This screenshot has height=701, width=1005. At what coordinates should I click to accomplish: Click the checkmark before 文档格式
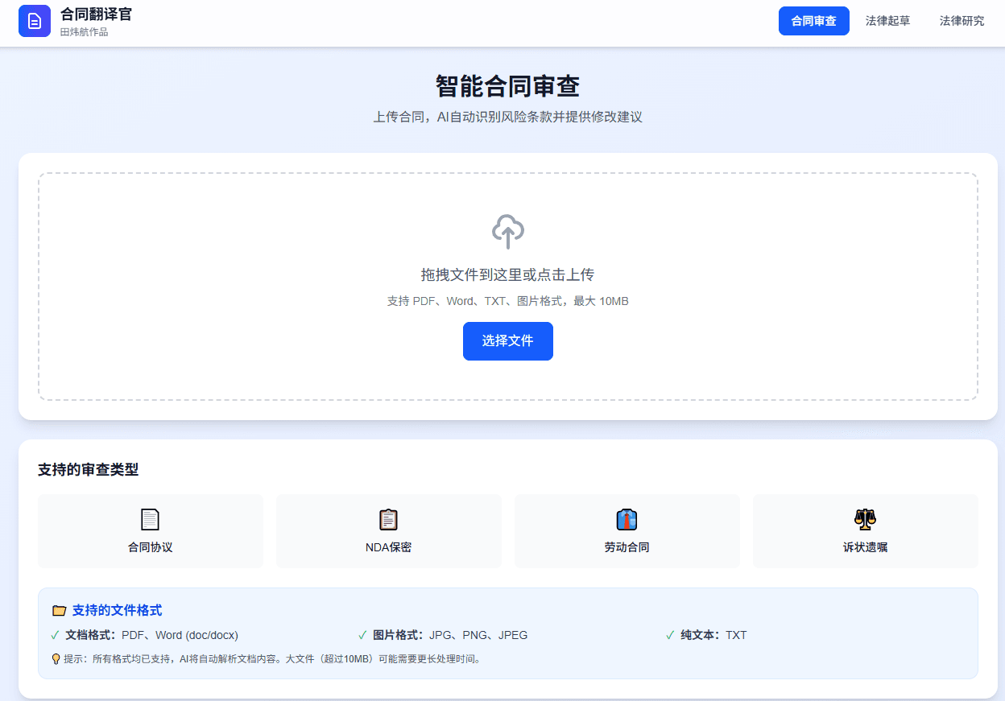[56, 635]
